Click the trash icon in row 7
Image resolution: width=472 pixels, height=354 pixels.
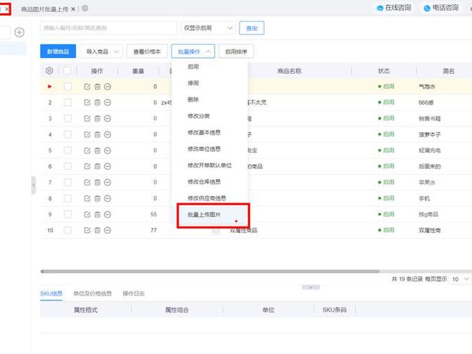97,182
